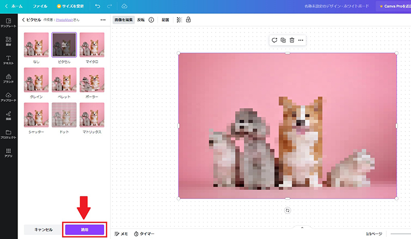Image resolution: width=411 pixels, height=239 pixels.
Task: Click 画像を編集 edit image button
Action: point(123,20)
